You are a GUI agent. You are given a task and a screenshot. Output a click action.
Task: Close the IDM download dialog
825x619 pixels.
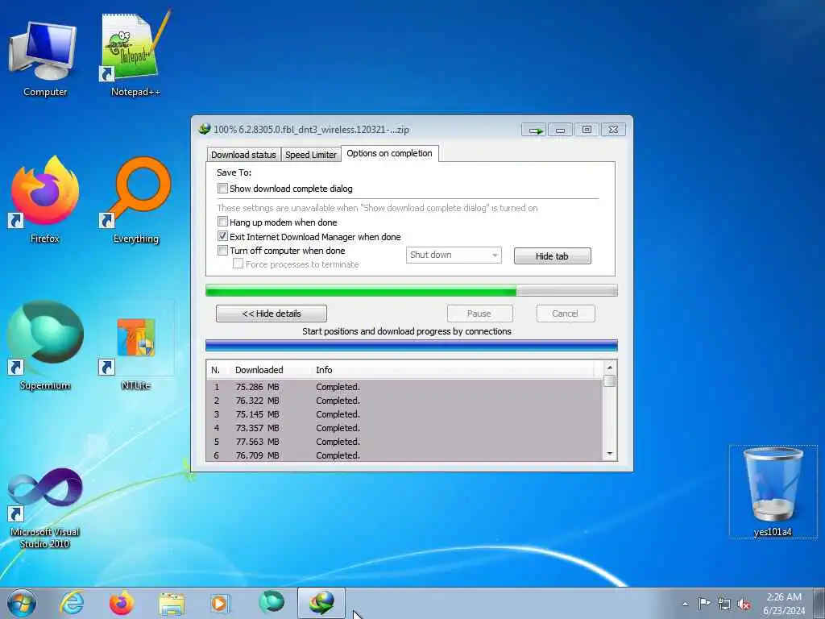coord(613,130)
